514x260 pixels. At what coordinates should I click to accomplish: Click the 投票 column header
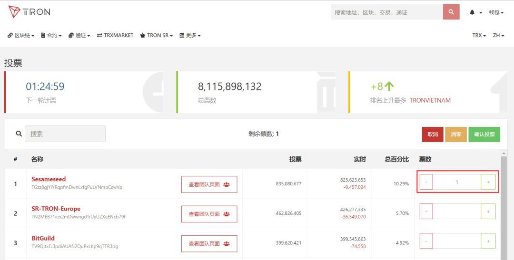click(295, 159)
